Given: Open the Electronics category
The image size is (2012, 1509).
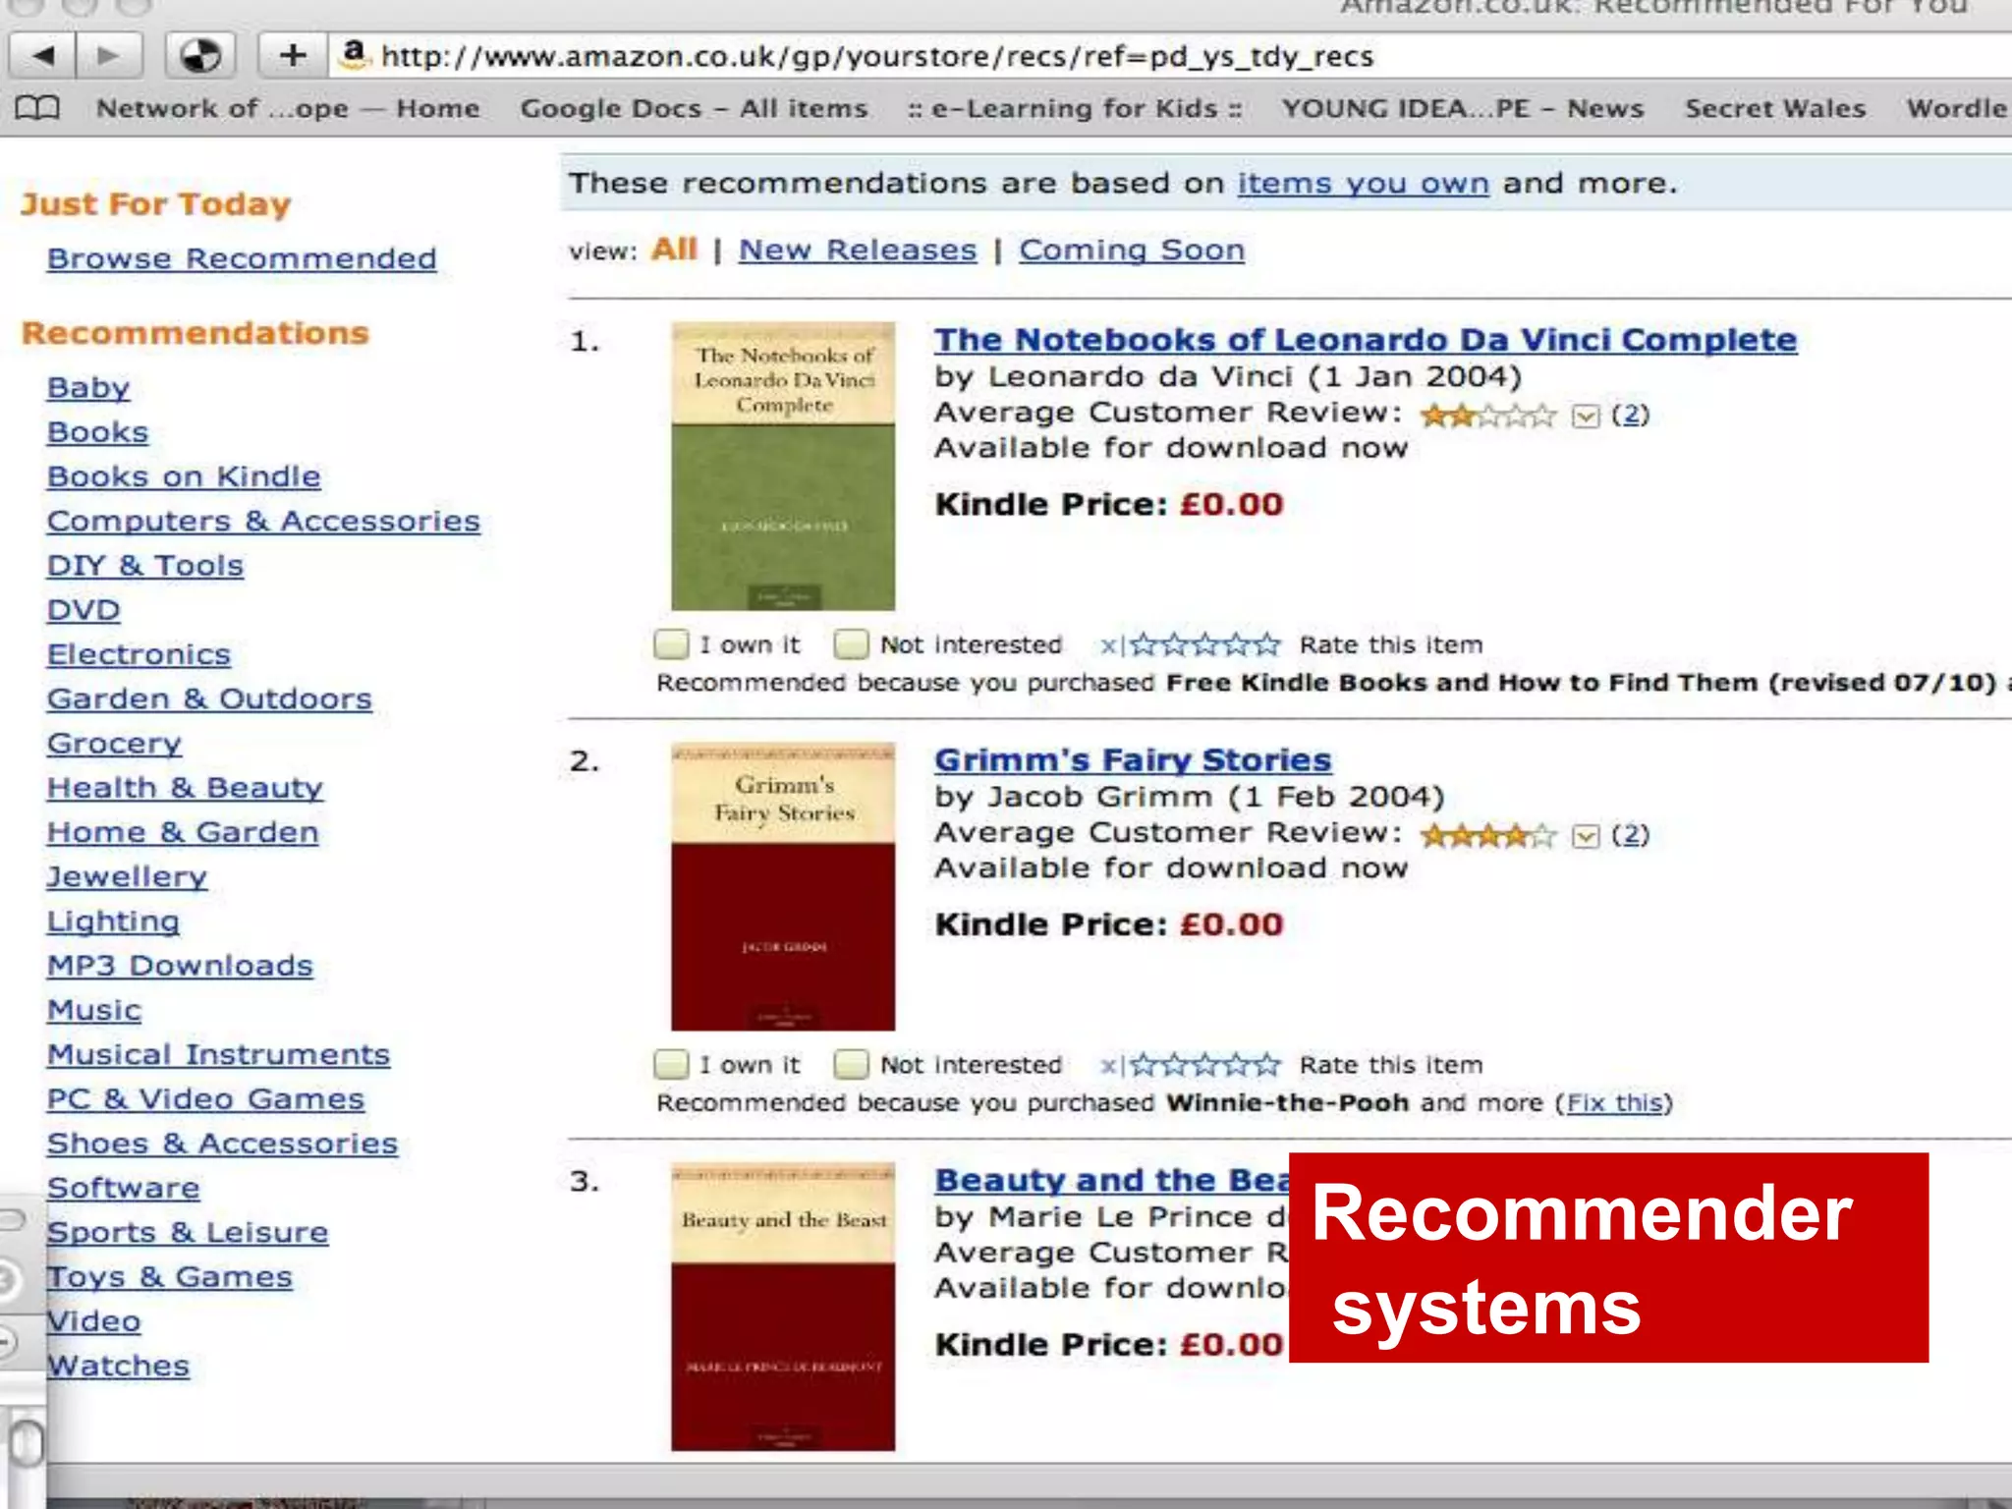Looking at the screenshot, I should pyautogui.click(x=139, y=654).
